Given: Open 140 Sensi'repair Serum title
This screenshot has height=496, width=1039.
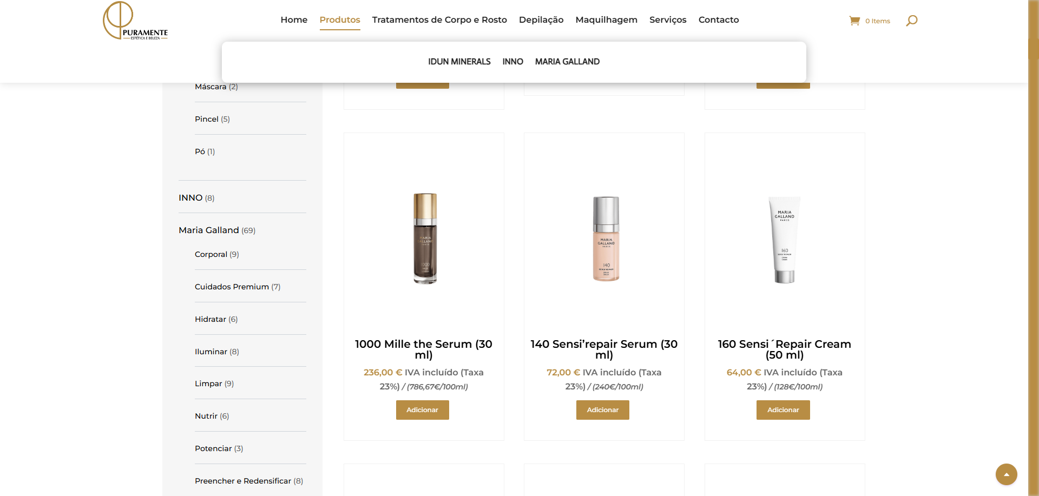Looking at the screenshot, I should coord(604,349).
